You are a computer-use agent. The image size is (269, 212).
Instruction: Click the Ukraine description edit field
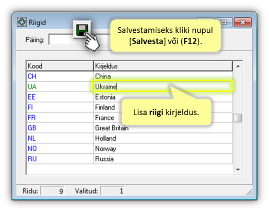162,86
